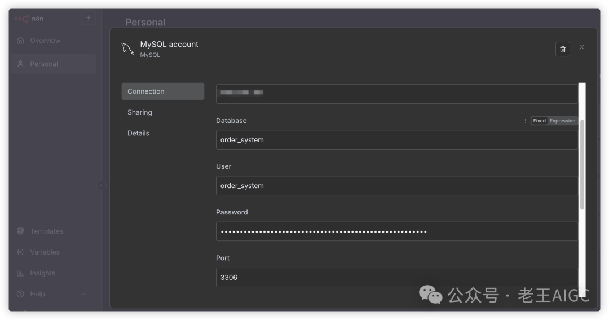Click the Templates box icon
The image size is (609, 320).
click(21, 231)
